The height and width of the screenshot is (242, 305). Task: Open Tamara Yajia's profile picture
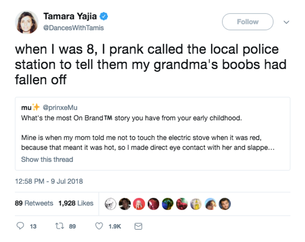[26, 22]
